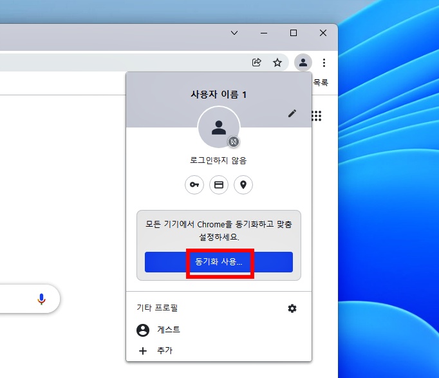
Task: Open addresses via location pin icon
Action: coord(243,185)
